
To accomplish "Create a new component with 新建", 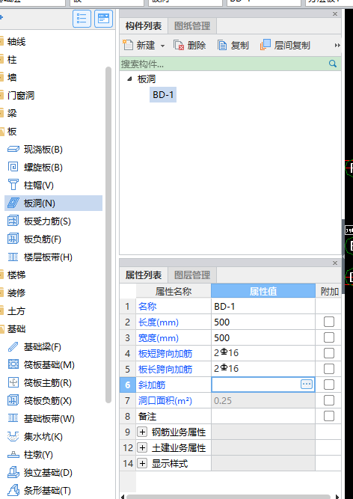I will [140, 46].
